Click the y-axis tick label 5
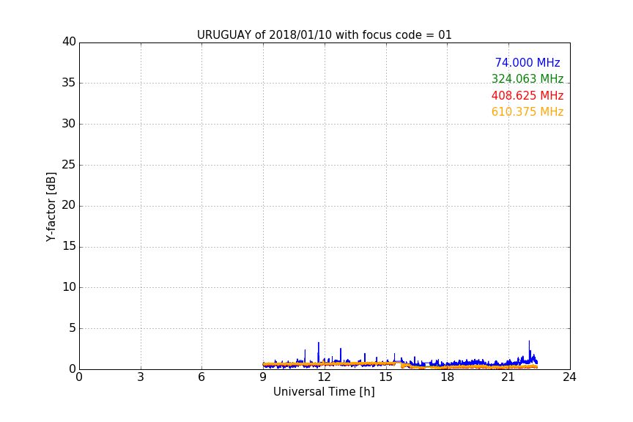Image resolution: width=633 pixels, height=422 pixels. click(x=73, y=328)
